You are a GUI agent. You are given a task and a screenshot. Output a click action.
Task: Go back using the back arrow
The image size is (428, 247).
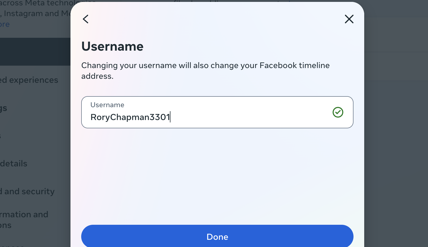(85, 19)
